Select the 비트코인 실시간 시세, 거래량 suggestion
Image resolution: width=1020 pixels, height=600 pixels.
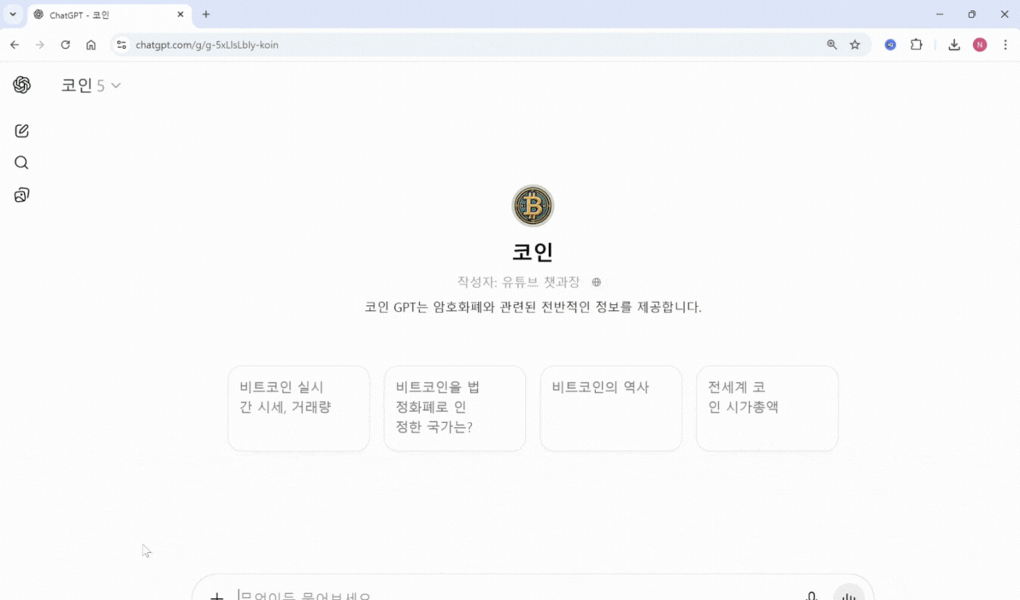298,408
